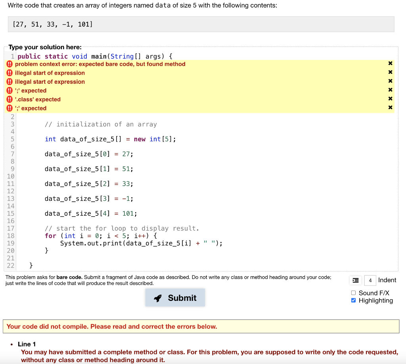Screen dimensions: 406x364
Task: Click error icon beside the first "';' expected"
Action: coord(10,91)
